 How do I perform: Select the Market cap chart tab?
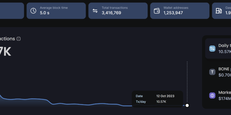[x=218, y=95]
